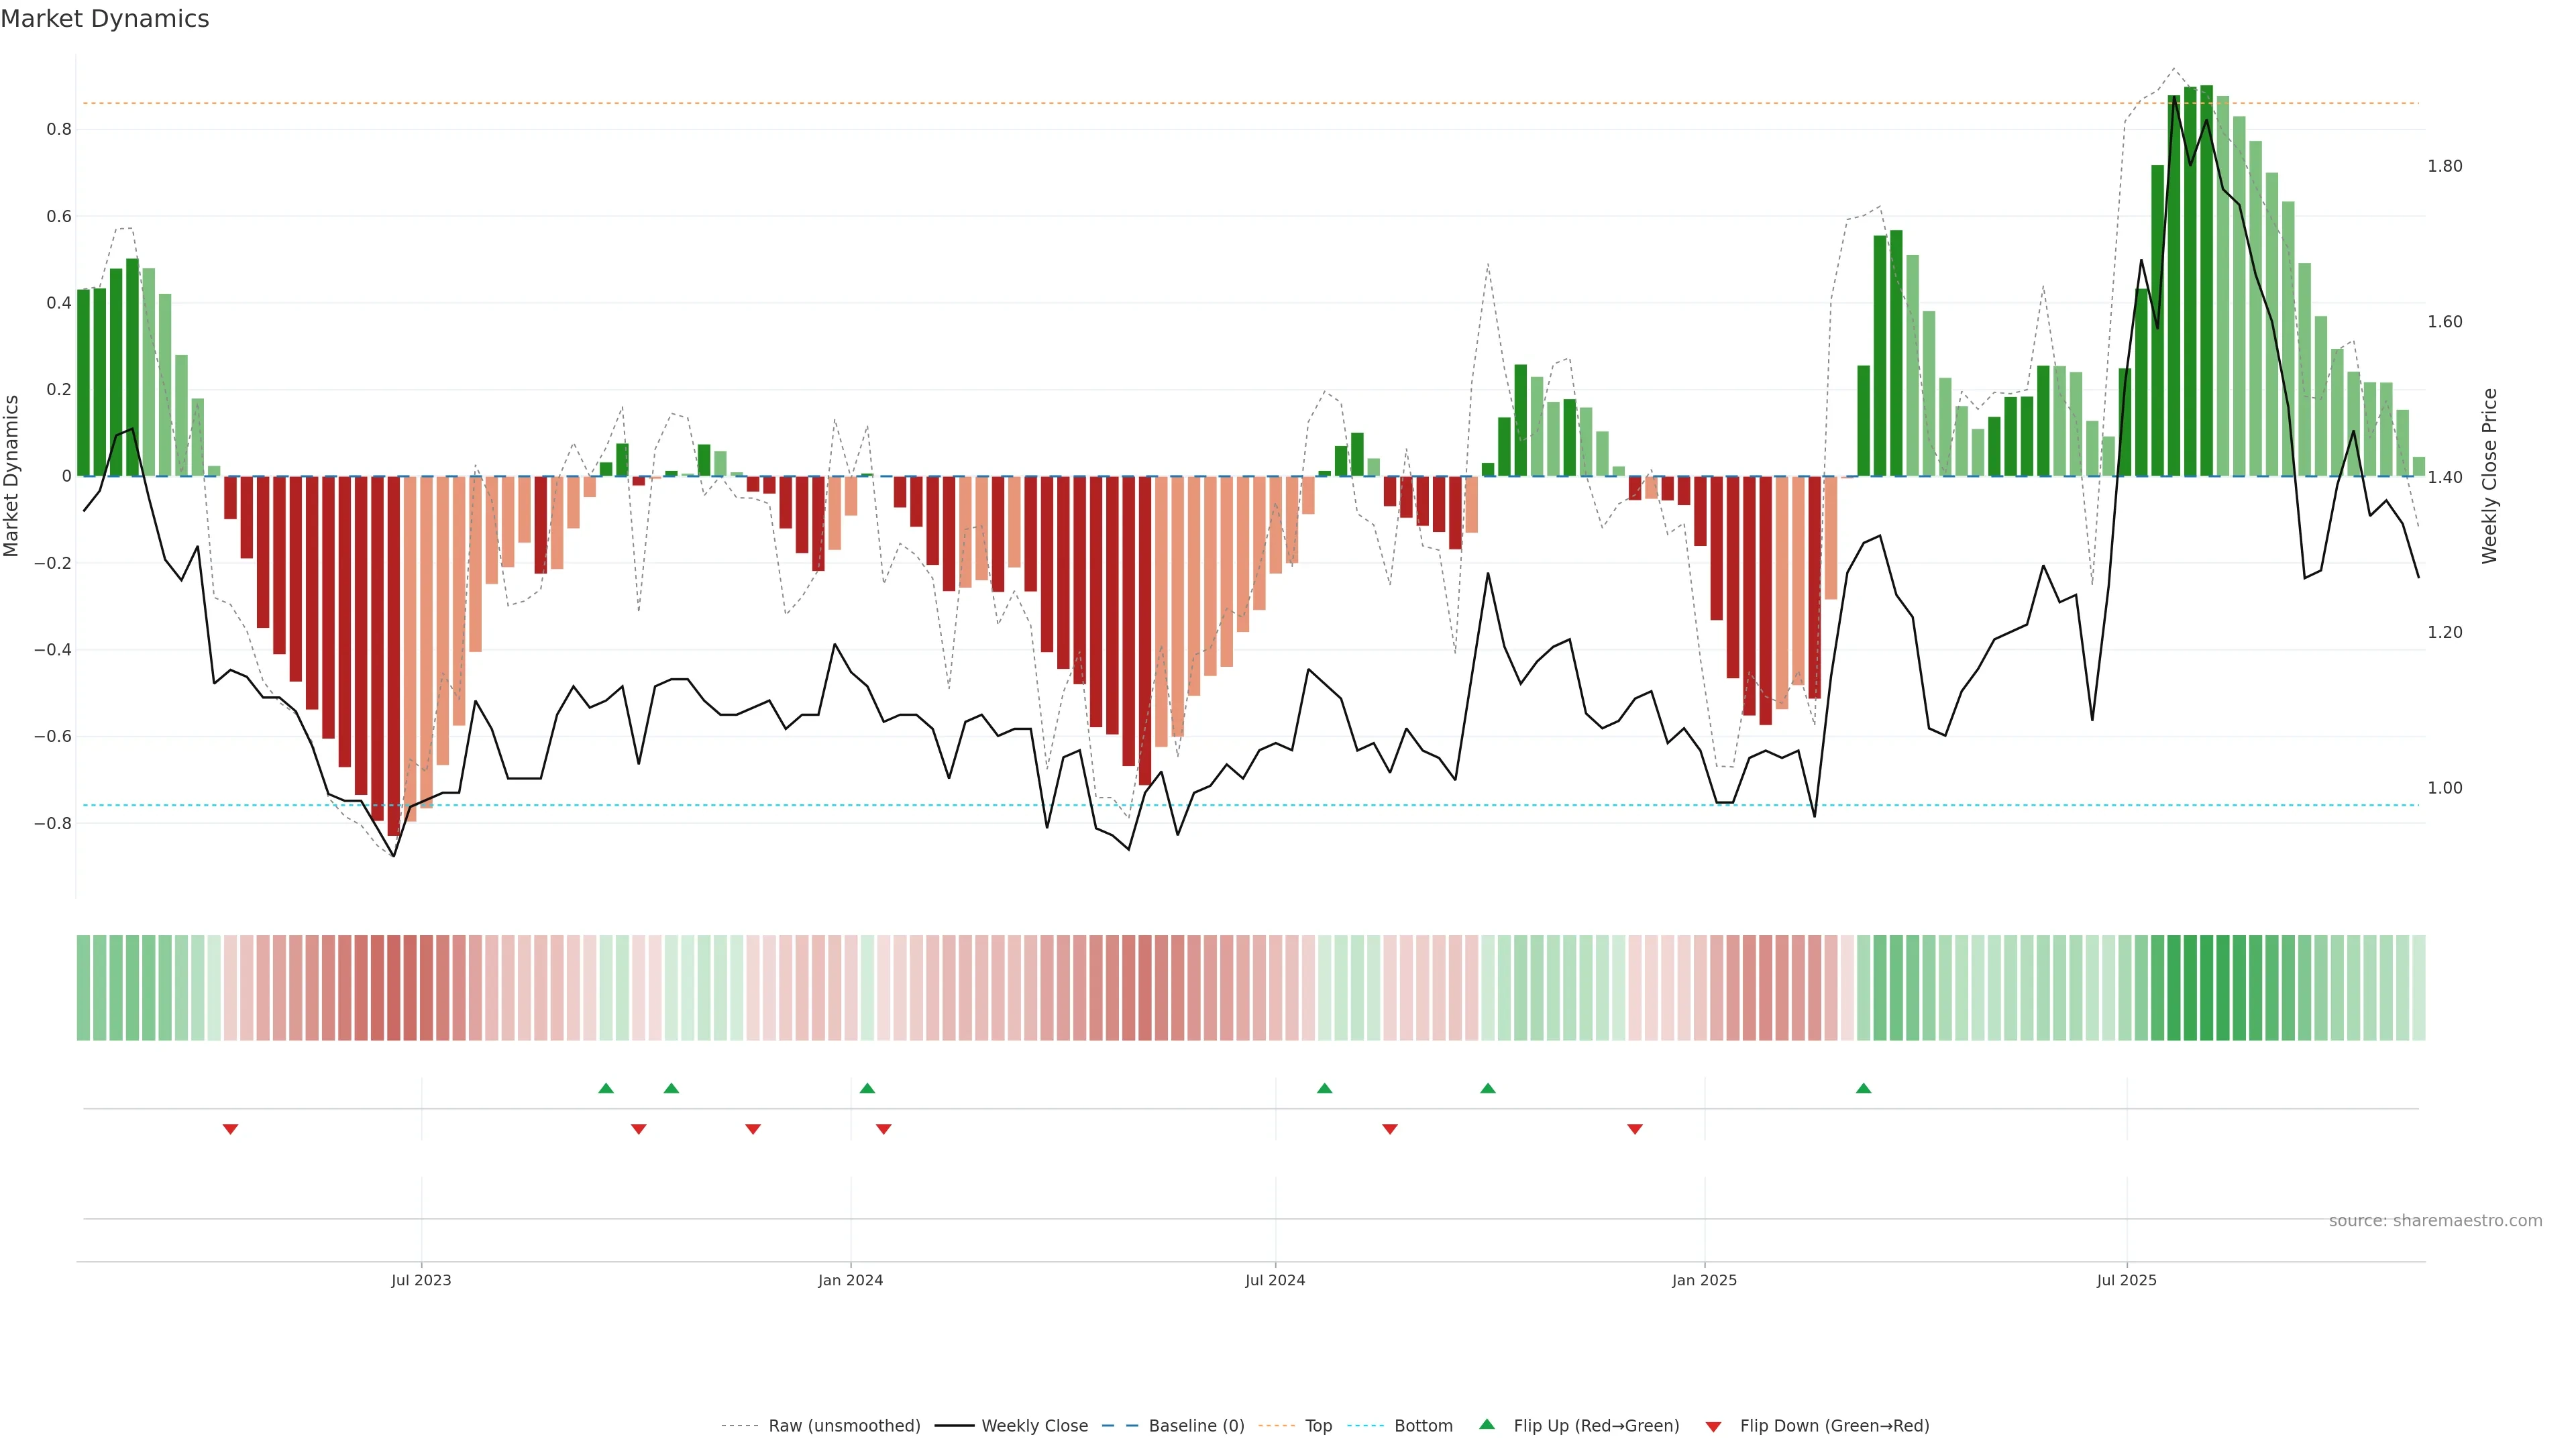
Task: Click the green flip-up triangle above Jan 2024
Action: click(867, 1088)
